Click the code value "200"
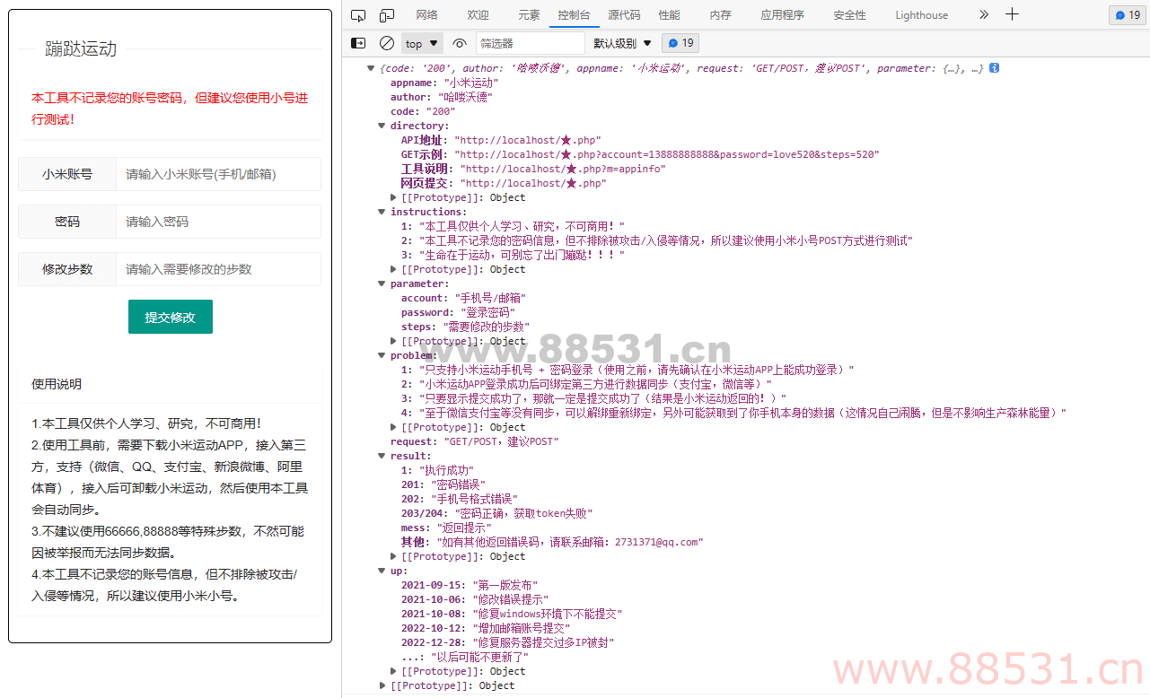This screenshot has width=1150, height=698. tap(441, 111)
